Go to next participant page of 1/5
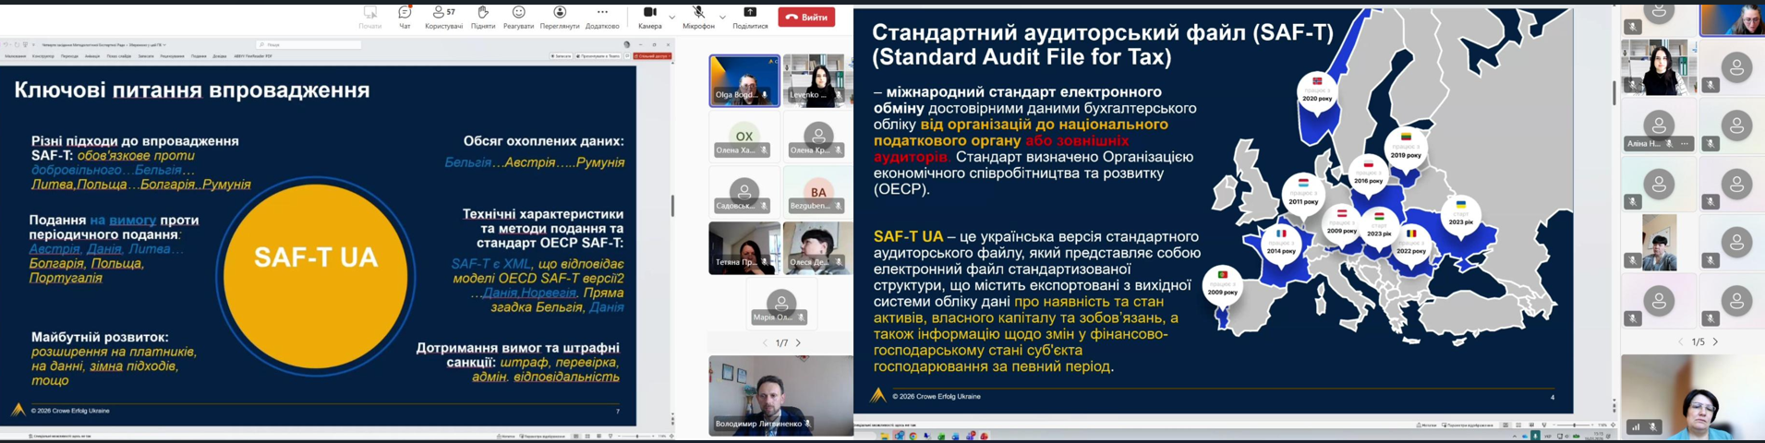The width and height of the screenshot is (1765, 443). pos(1716,342)
